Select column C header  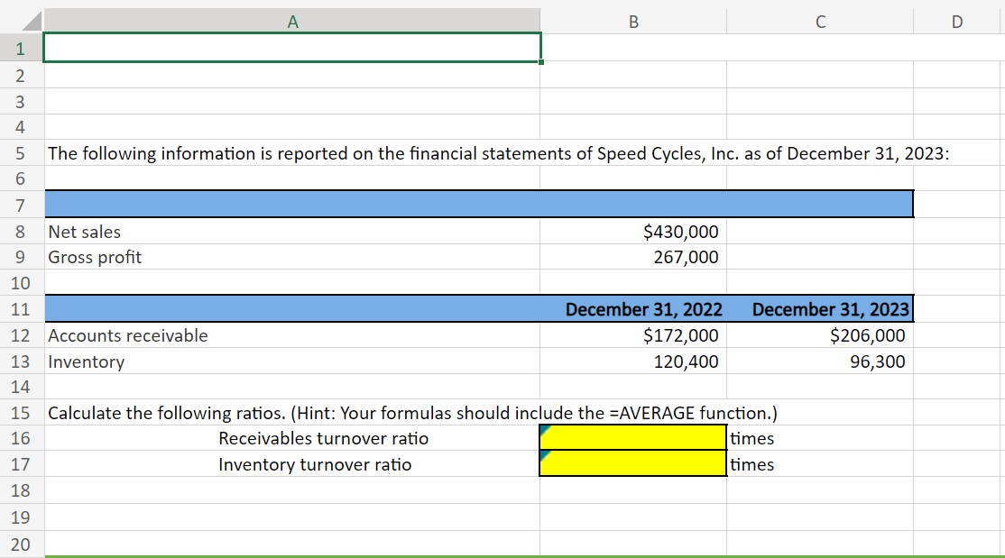(819, 20)
